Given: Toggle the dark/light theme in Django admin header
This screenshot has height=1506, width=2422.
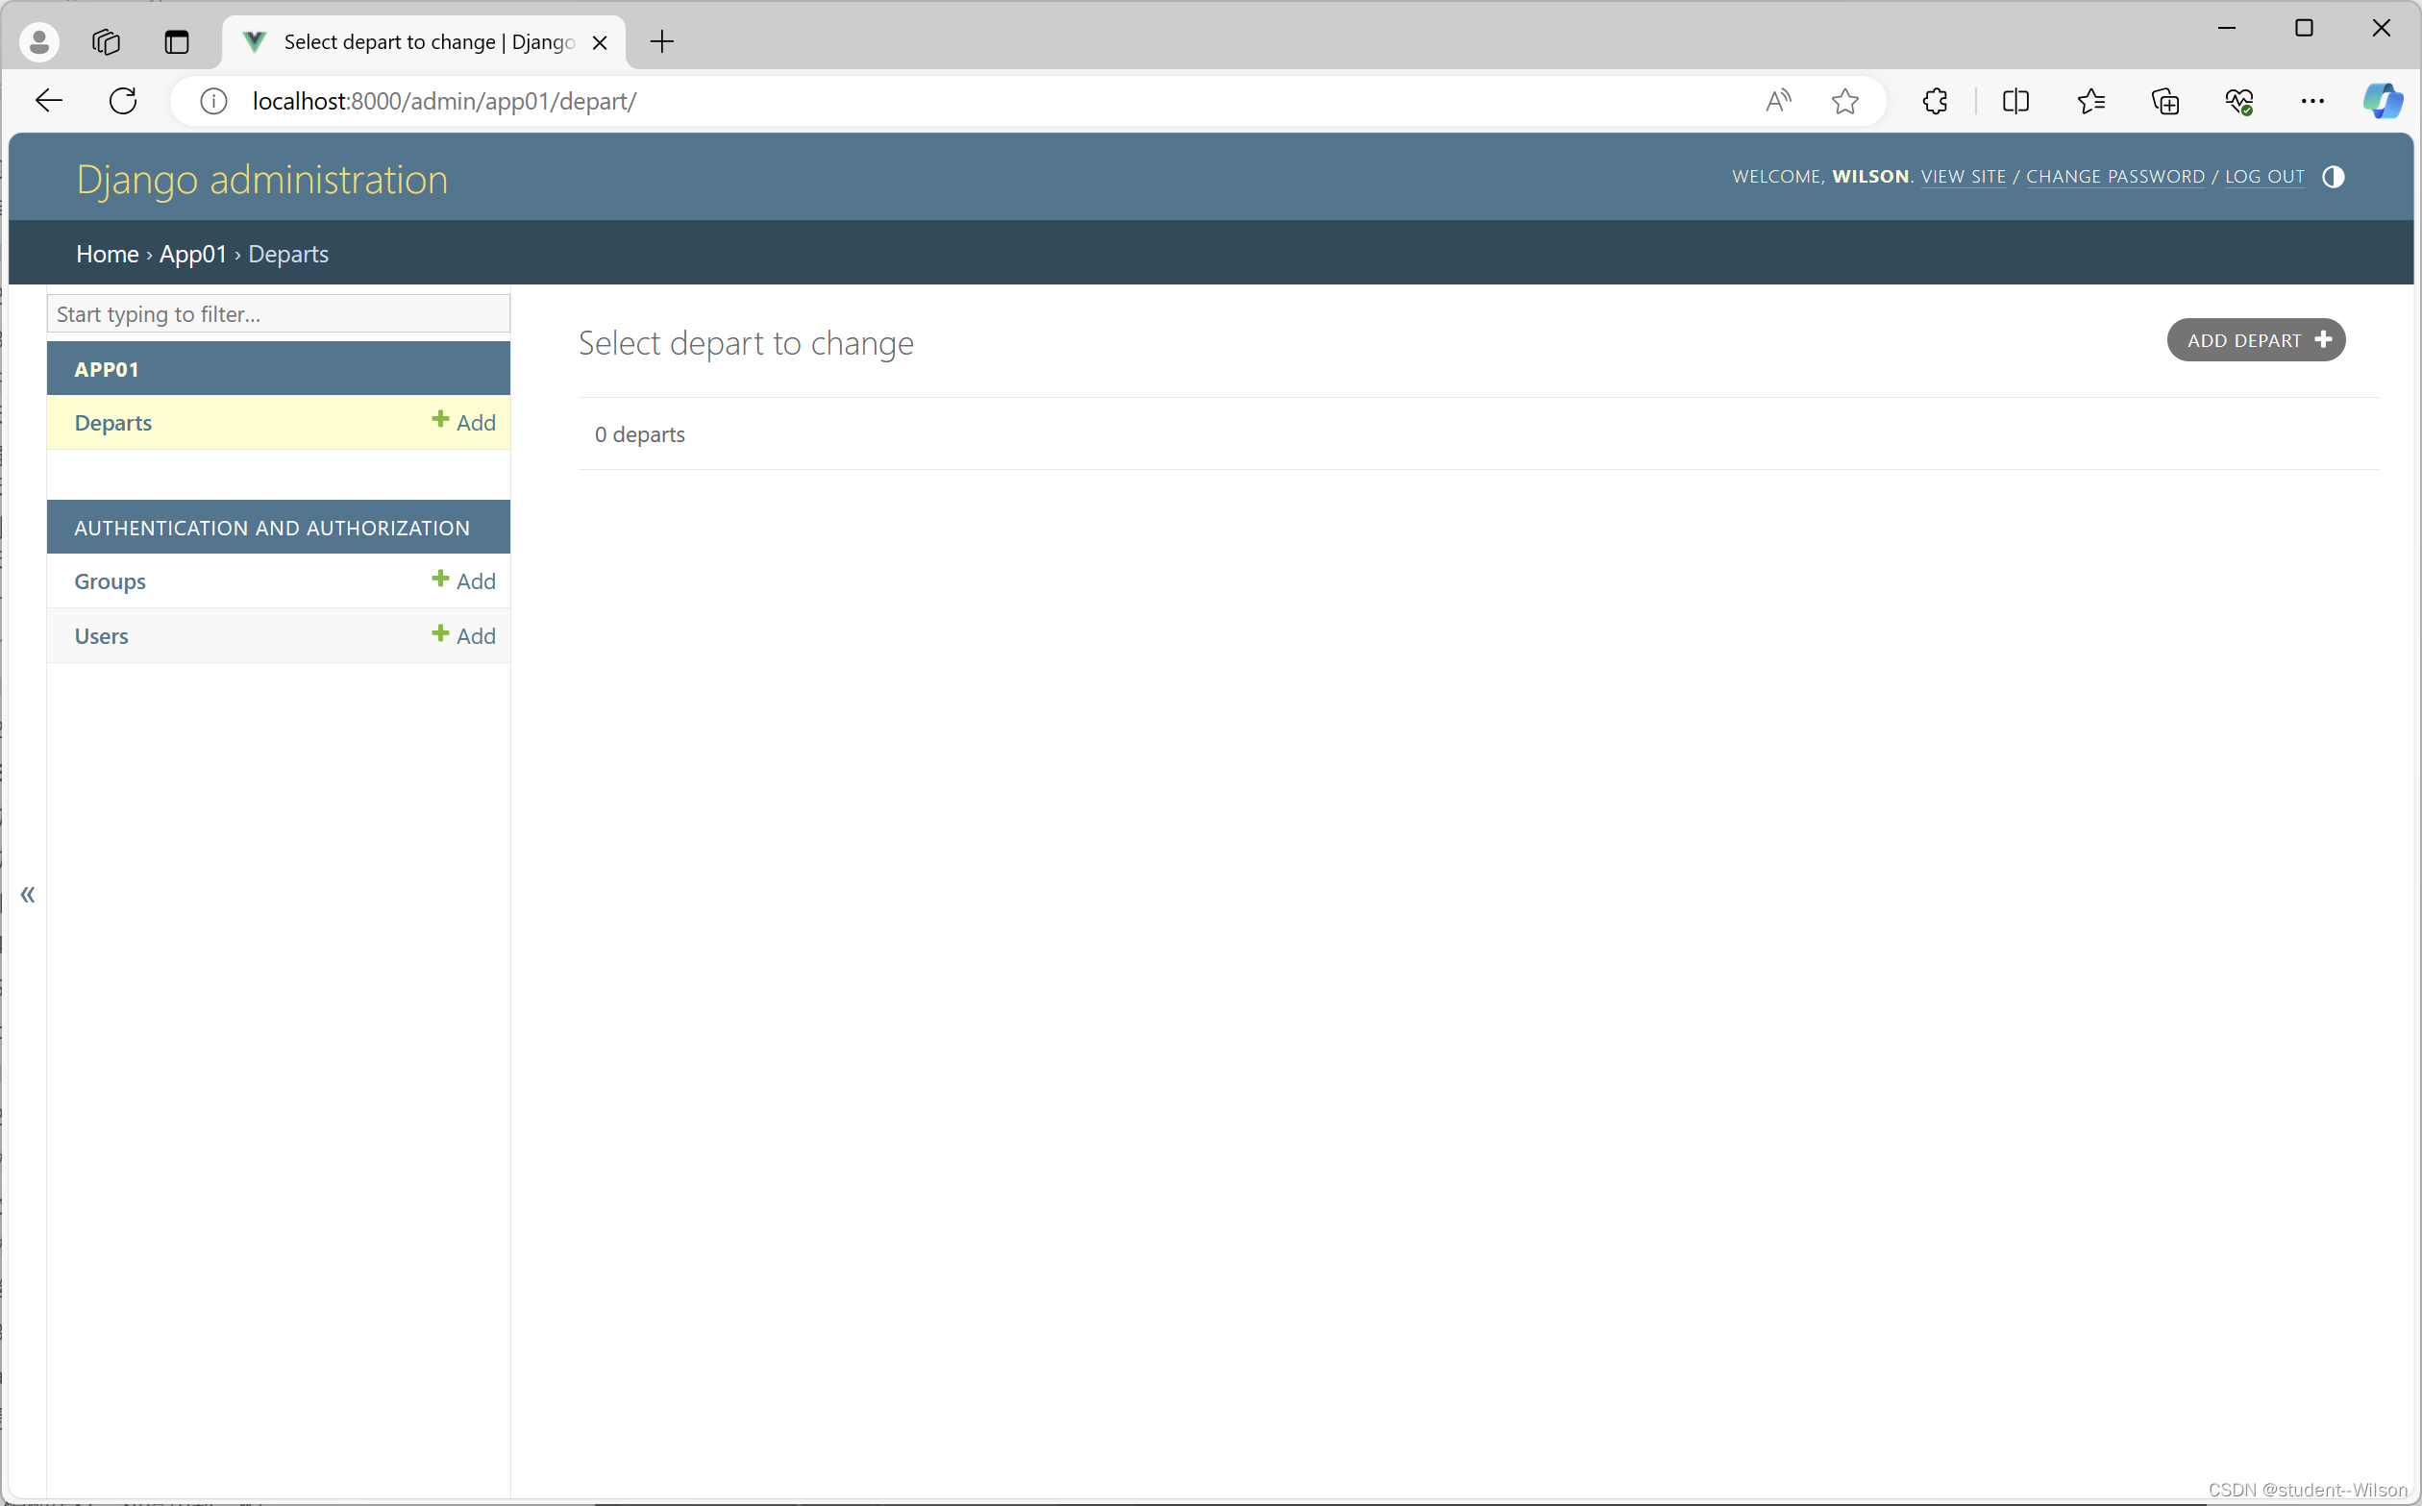Looking at the screenshot, I should (x=2335, y=176).
